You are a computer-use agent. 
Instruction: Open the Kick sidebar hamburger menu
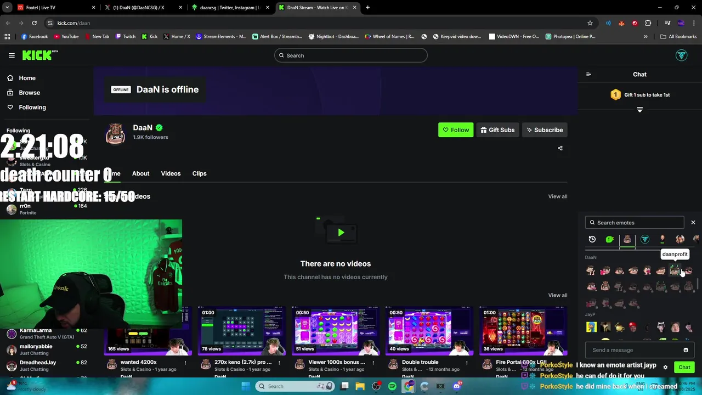[x=12, y=55]
